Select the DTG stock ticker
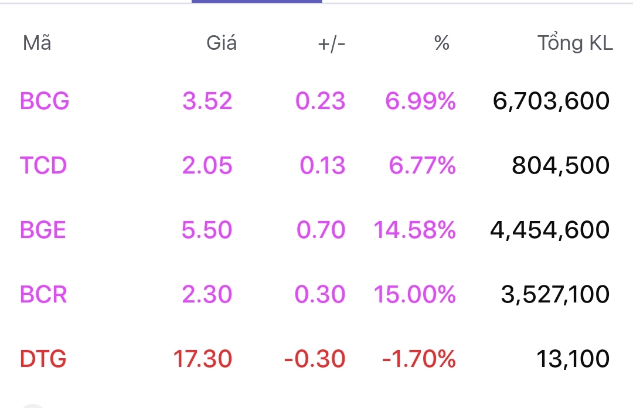Image resolution: width=633 pixels, height=408 pixels. point(43,358)
